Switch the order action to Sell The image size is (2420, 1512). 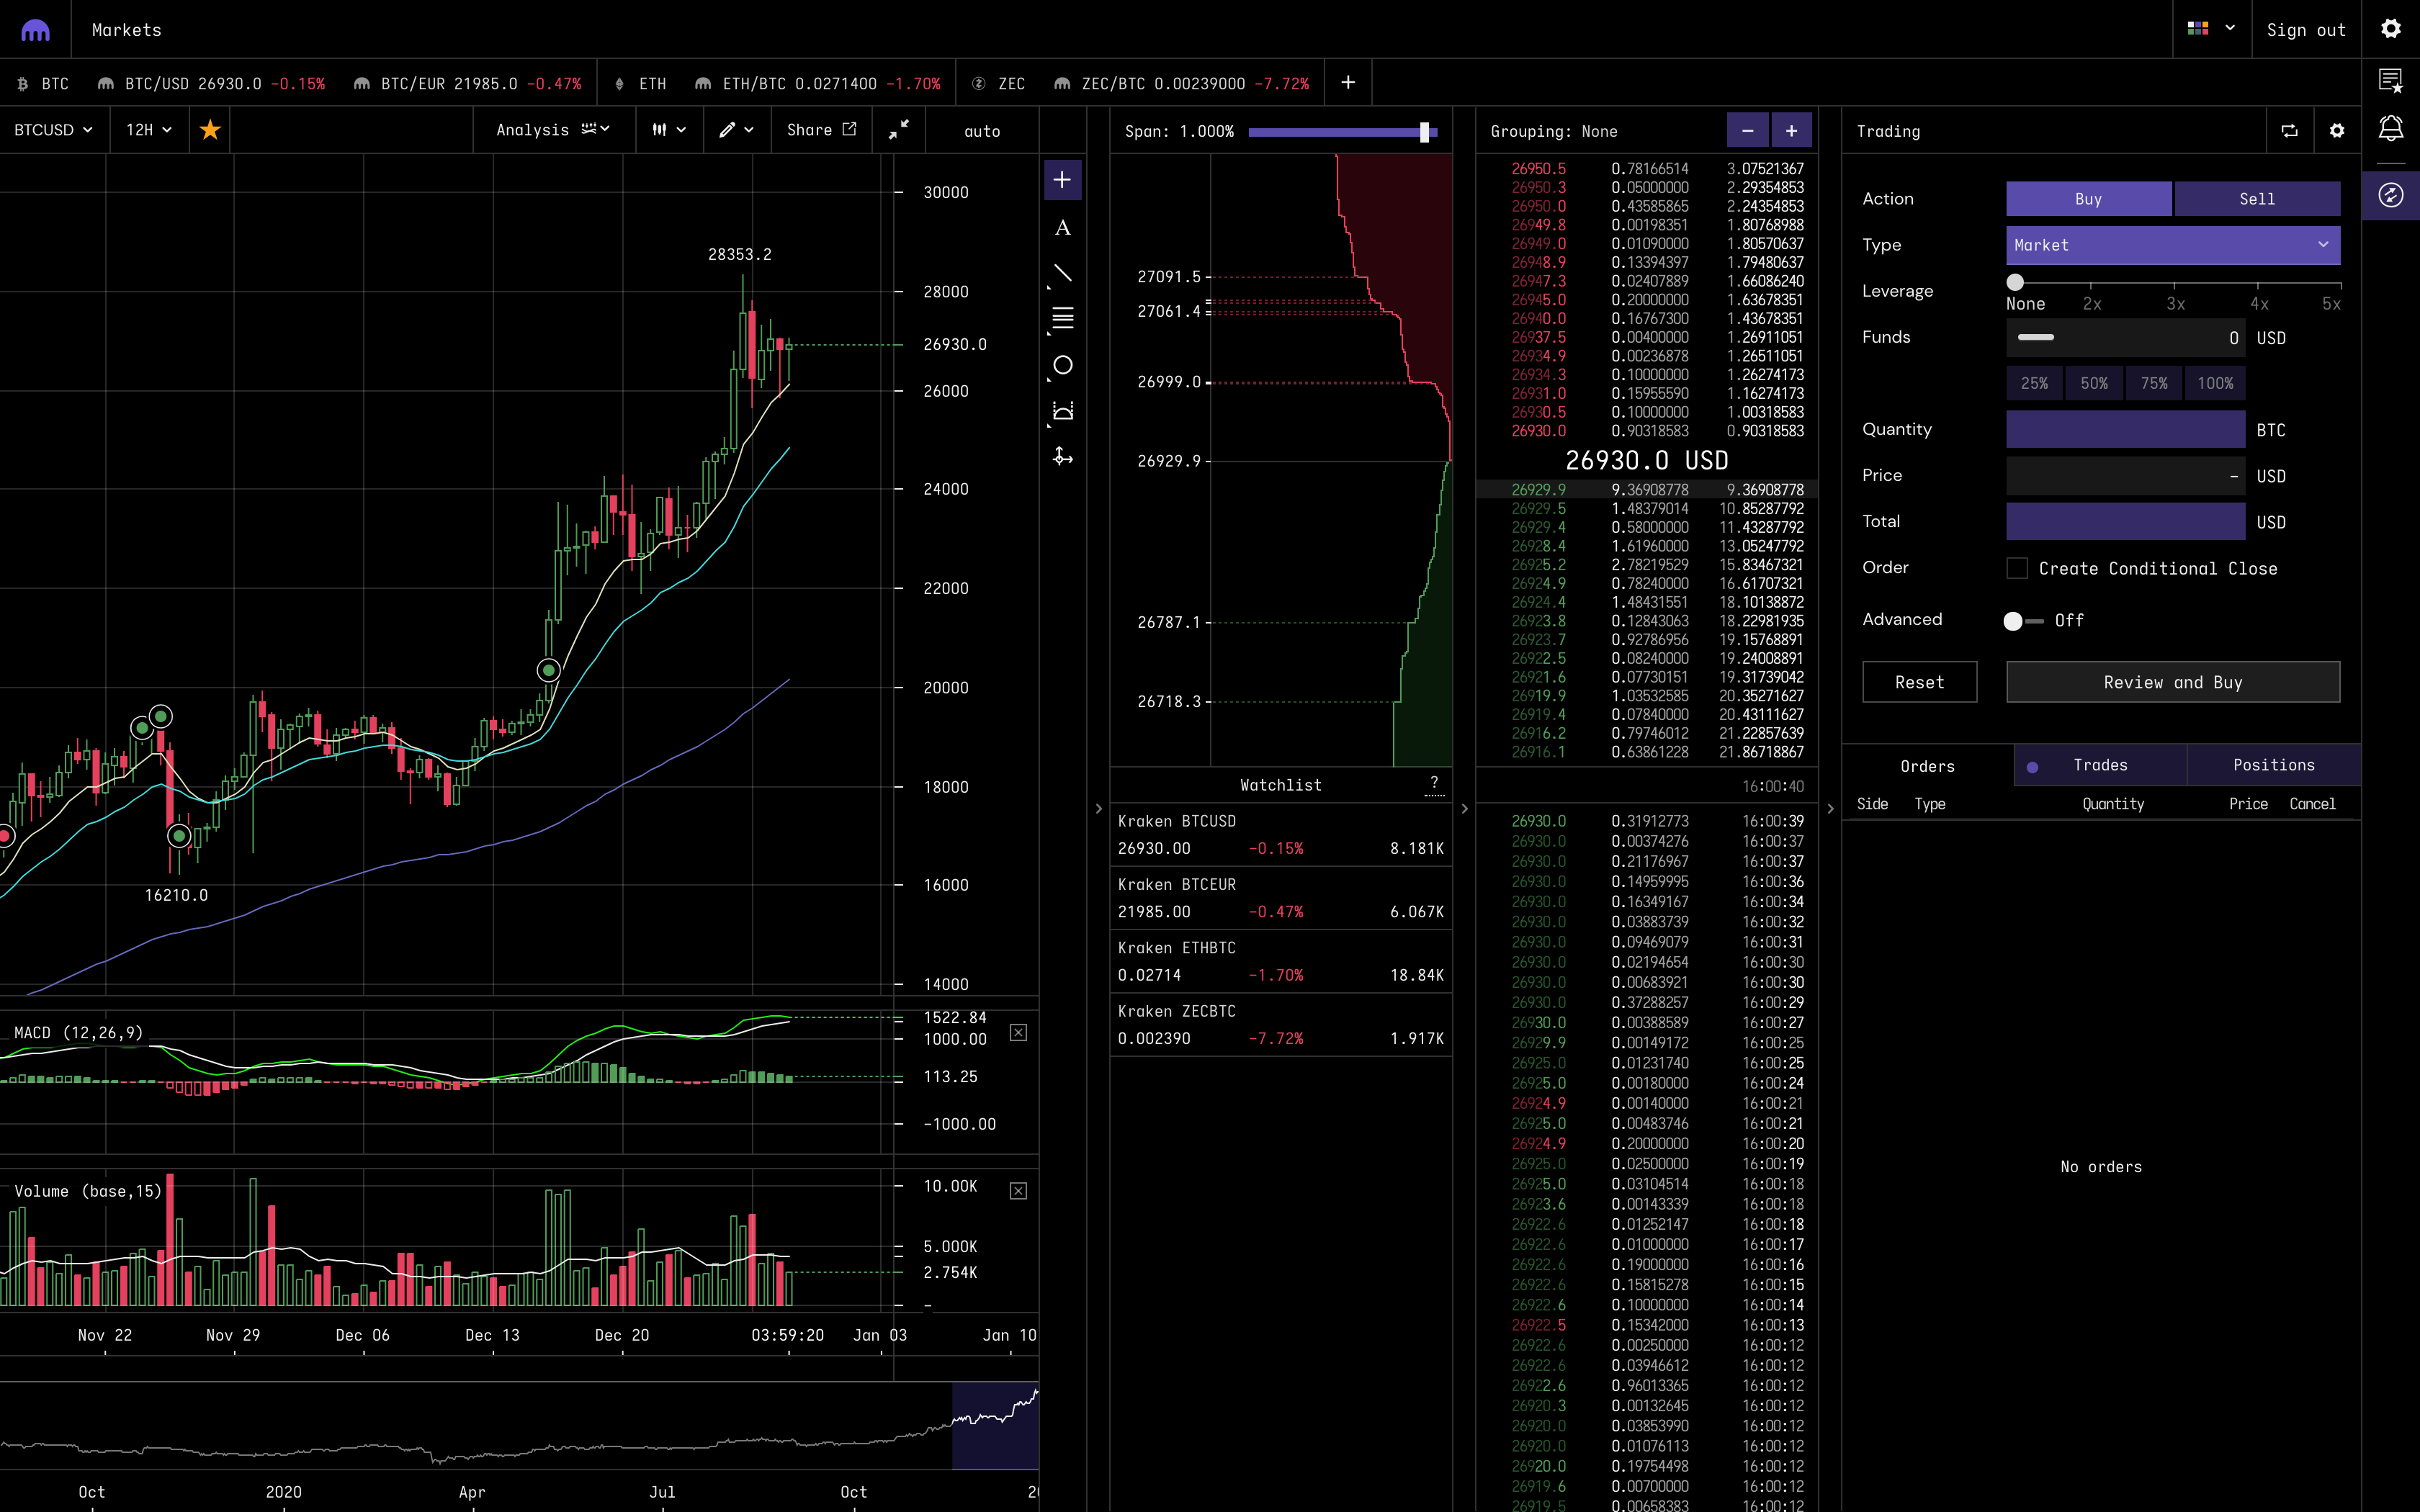(x=2257, y=198)
